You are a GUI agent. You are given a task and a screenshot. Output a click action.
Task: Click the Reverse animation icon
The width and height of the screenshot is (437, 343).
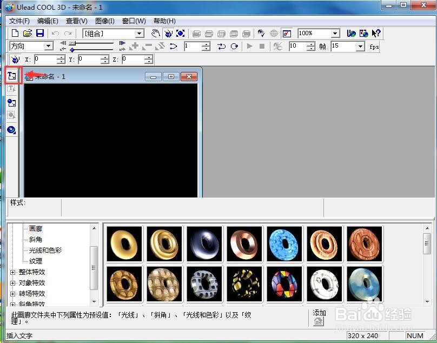[x=160, y=47]
